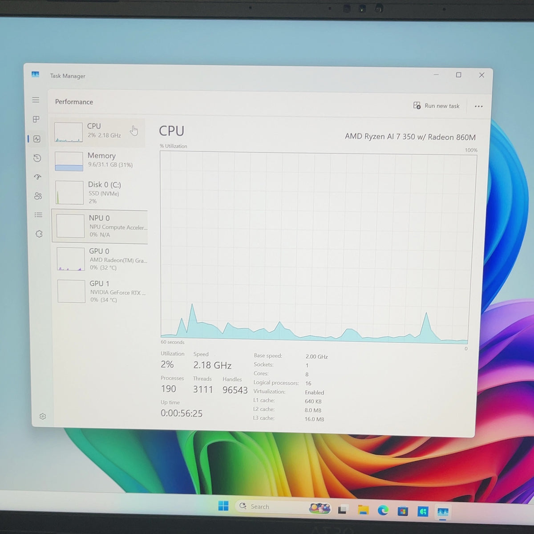The image size is (534, 534).
Task: Click the search highlights illustration in taskbar
Action: pos(320,508)
